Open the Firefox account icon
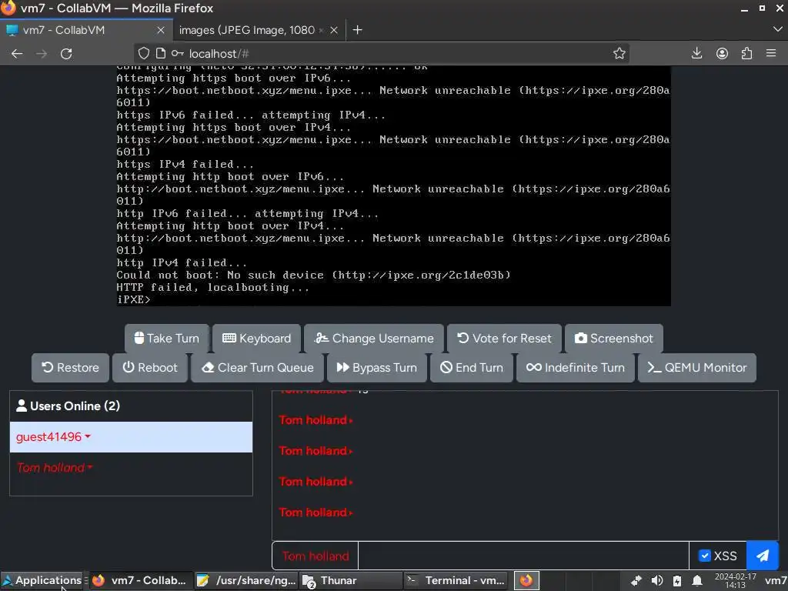Viewport: 788px width, 591px height. point(722,53)
